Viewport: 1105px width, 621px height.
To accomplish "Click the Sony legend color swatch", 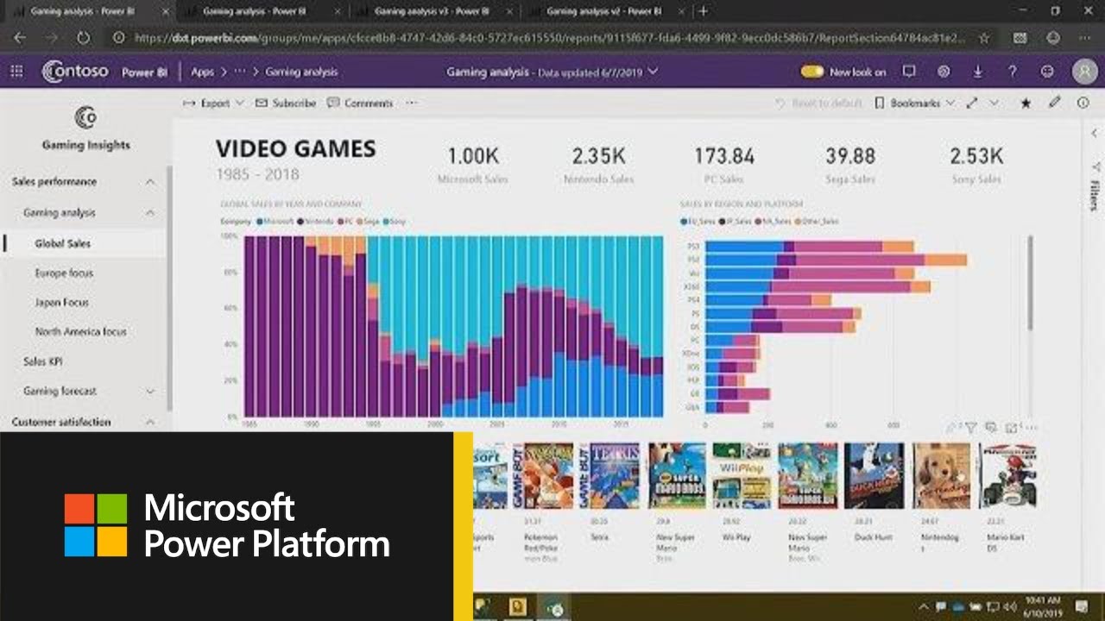I will [385, 222].
